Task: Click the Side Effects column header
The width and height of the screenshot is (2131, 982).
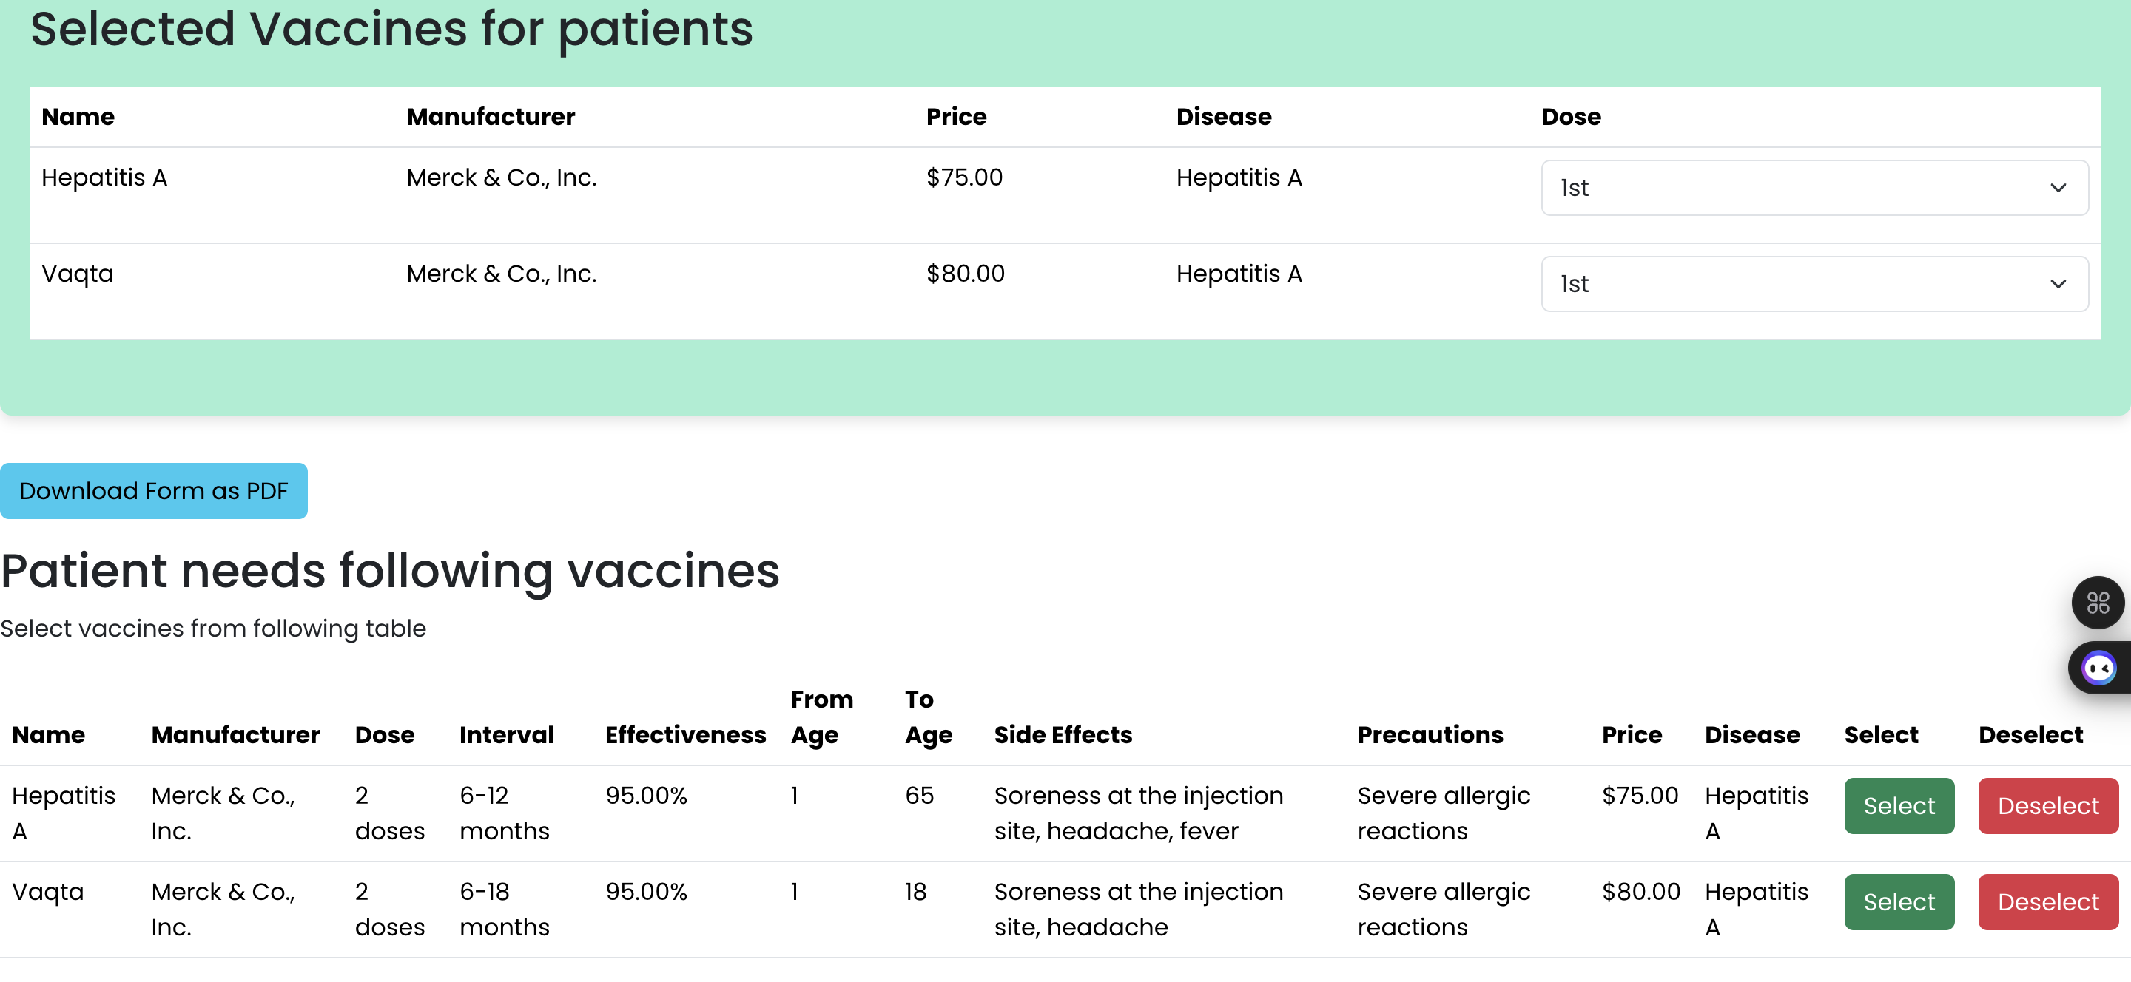Action: click(x=1063, y=734)
